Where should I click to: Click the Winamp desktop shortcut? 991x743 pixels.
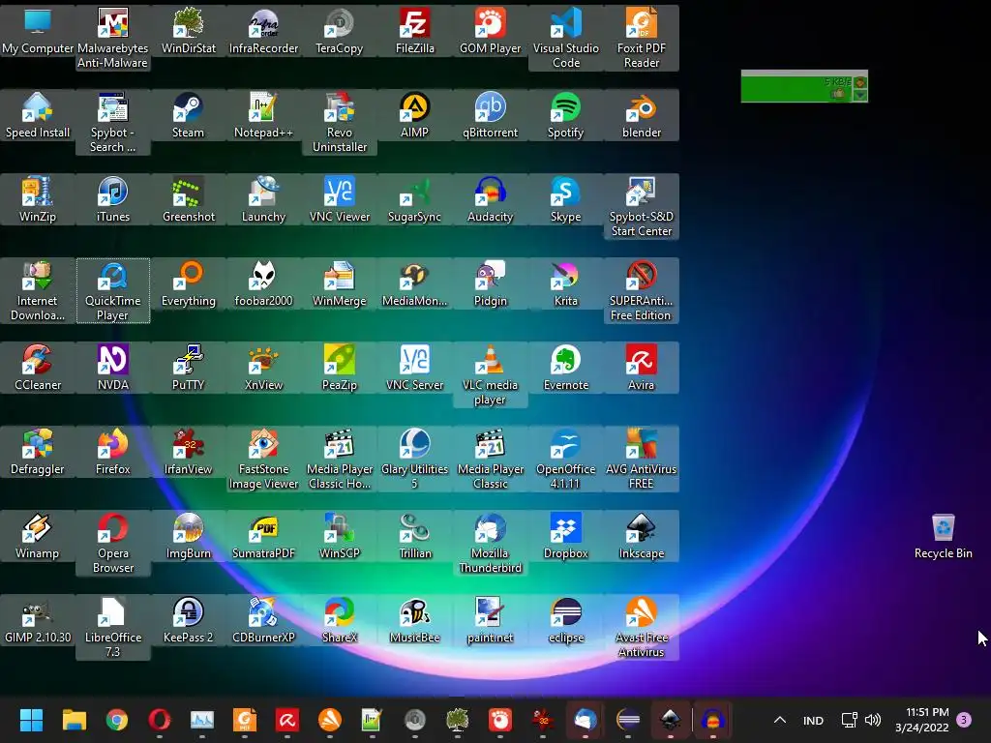[38, 536]
